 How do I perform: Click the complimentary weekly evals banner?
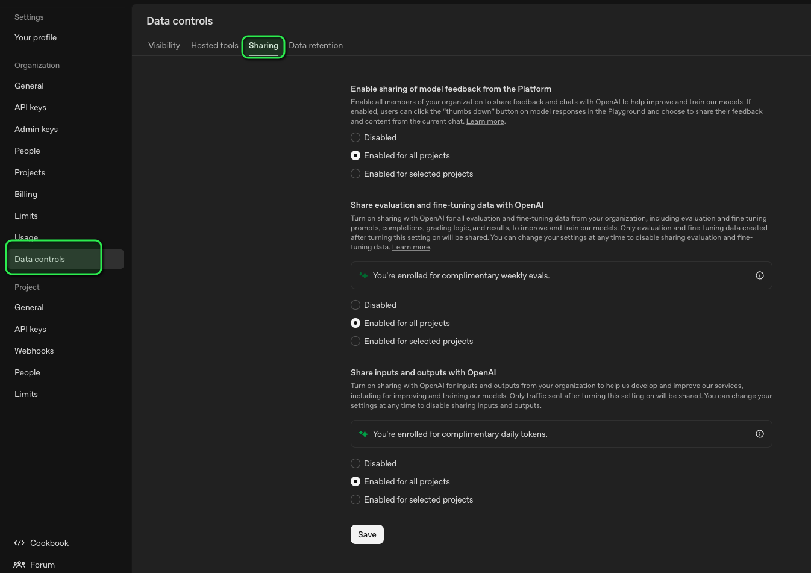click(561, 275)
